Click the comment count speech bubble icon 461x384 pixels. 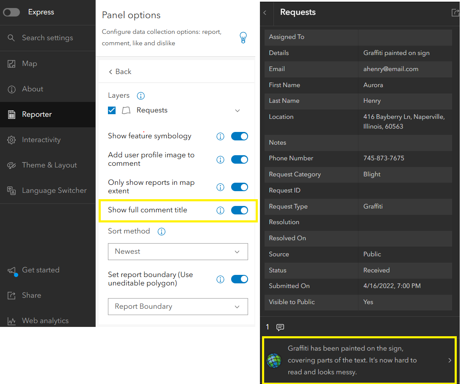280,327
